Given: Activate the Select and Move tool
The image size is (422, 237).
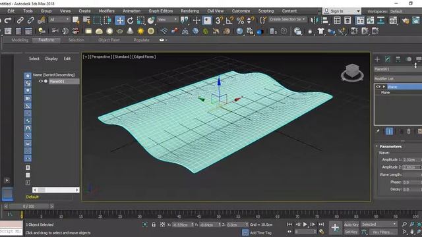Looking at the screenshot, I should point(120,20).
